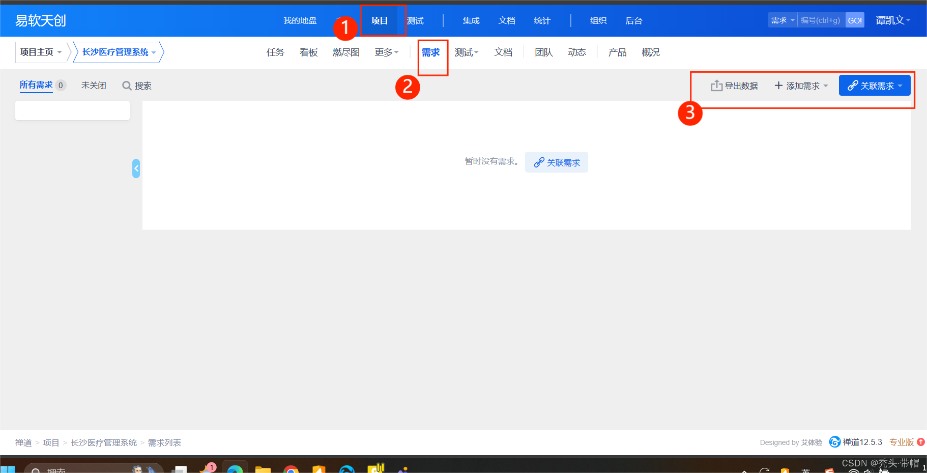927x473 pixels.
Task: Click 长沙医疗管理系统 in footer breadcrumb
Action: pos(104,442)
